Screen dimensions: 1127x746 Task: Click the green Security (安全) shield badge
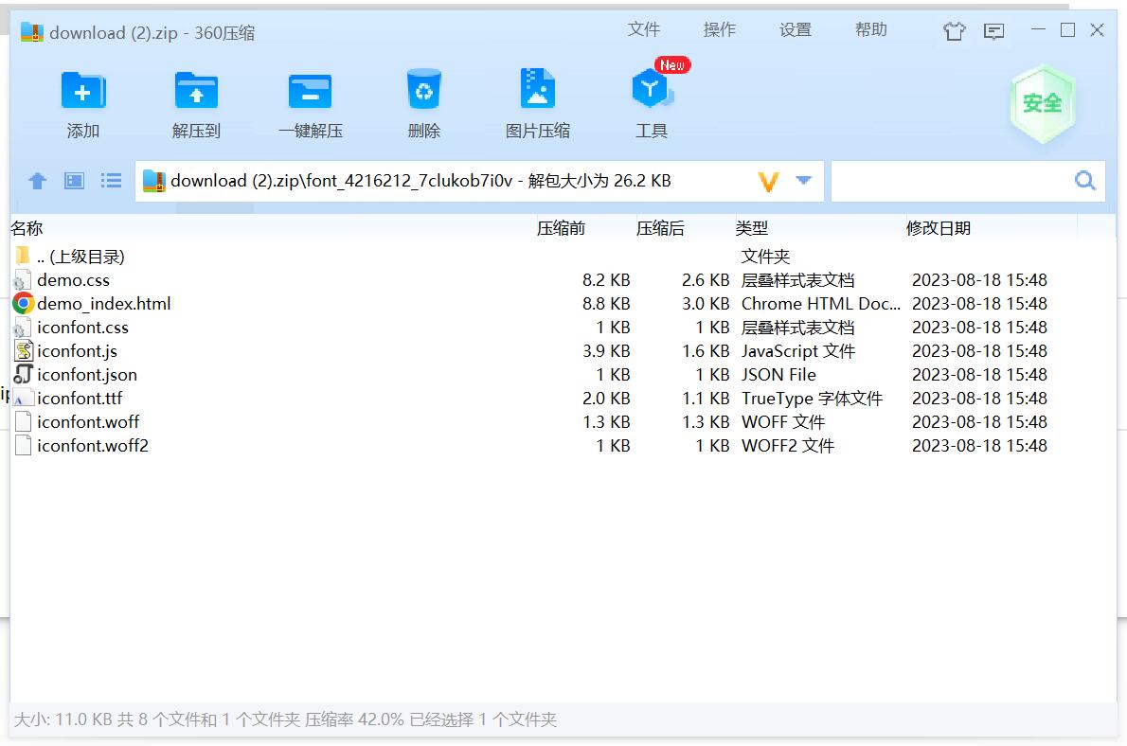[1042, 103]
